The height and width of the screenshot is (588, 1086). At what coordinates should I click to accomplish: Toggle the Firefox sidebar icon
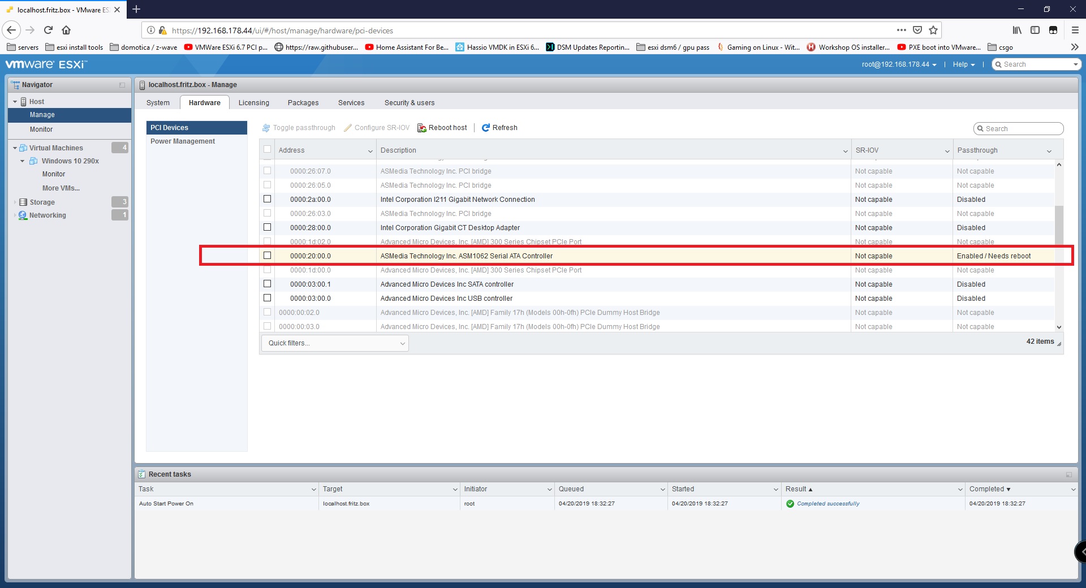[1035, 30]
